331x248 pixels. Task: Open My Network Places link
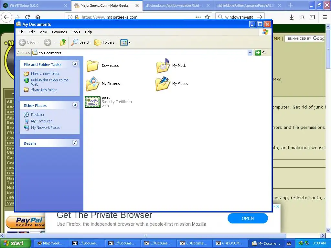click(46, 128)
